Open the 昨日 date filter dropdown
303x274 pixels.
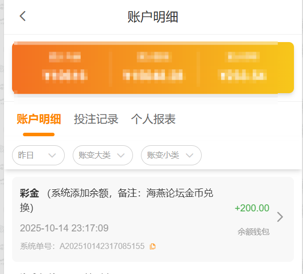click(38, 155)
